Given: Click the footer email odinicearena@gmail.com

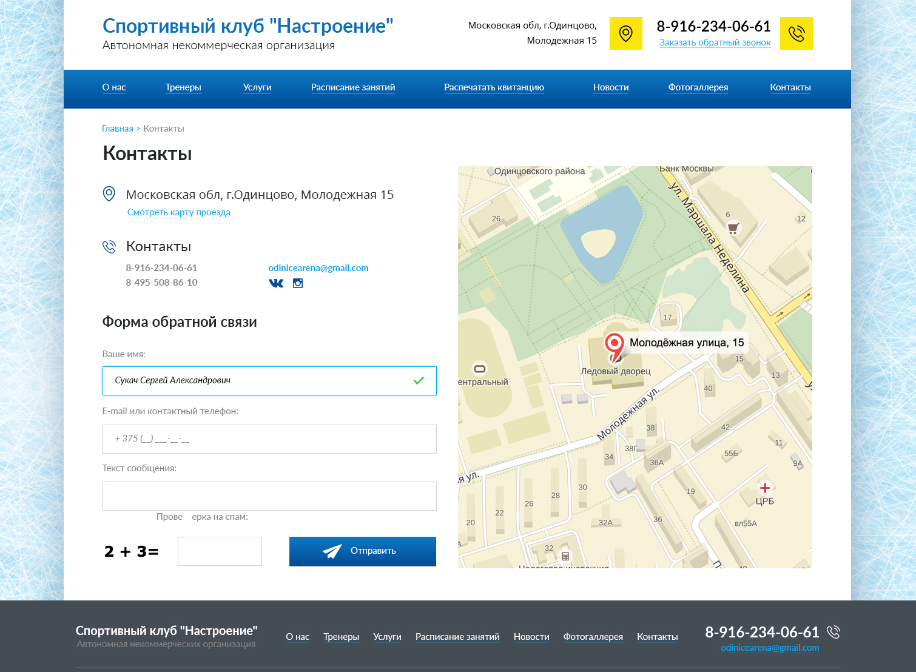Looking at the screenshot, I should pos(770,648).
